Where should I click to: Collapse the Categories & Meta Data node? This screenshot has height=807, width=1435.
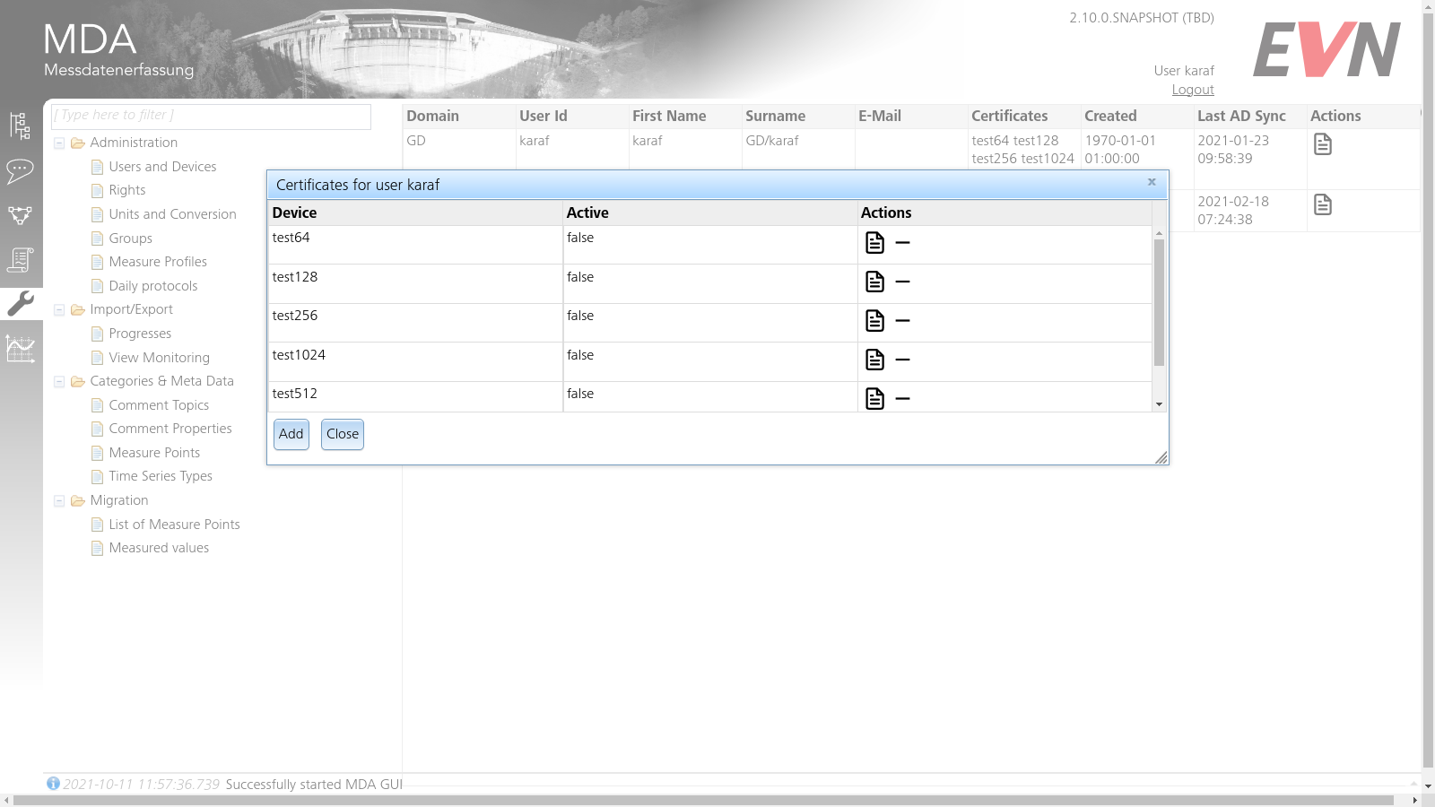click(x=59, y=380)
